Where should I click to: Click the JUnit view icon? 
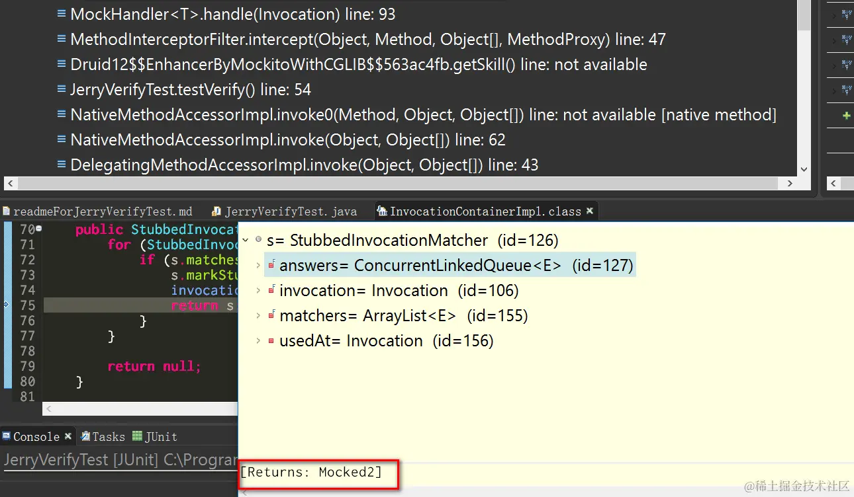(x=137, y=436)
